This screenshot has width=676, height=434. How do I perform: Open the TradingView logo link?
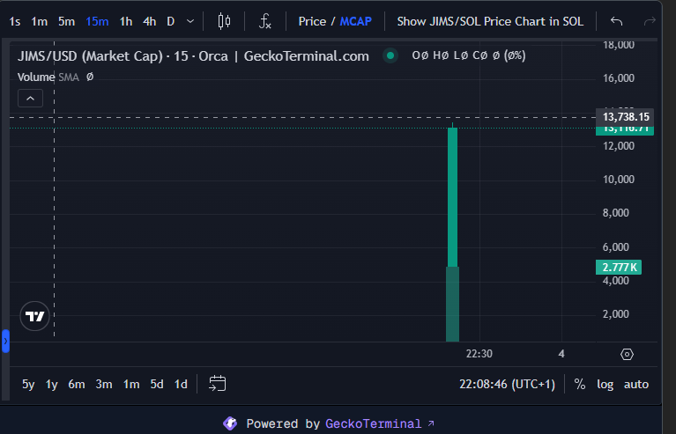click(35, 316)
